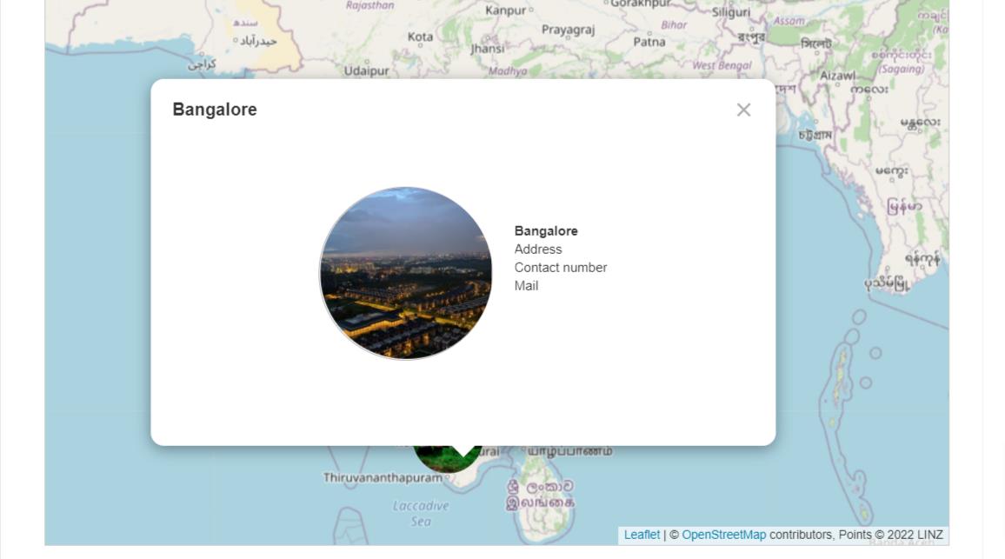Click the circular Bangalore city photo
The image size is (1005, 559).
(x=406, y=273)
